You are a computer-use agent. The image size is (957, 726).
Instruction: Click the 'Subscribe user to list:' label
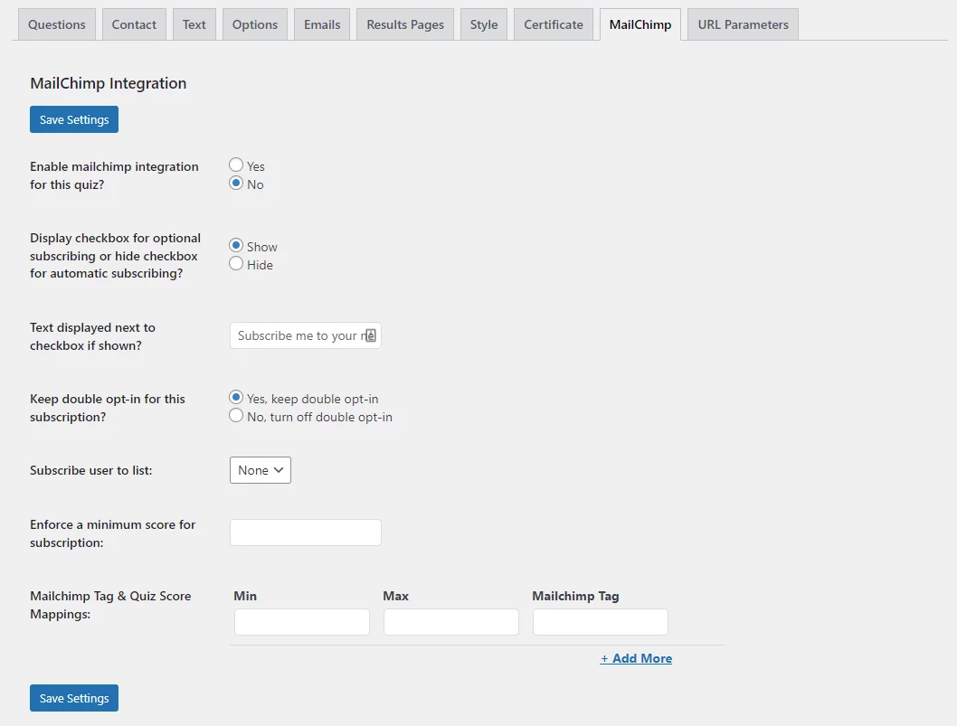(x=91, y=470)
